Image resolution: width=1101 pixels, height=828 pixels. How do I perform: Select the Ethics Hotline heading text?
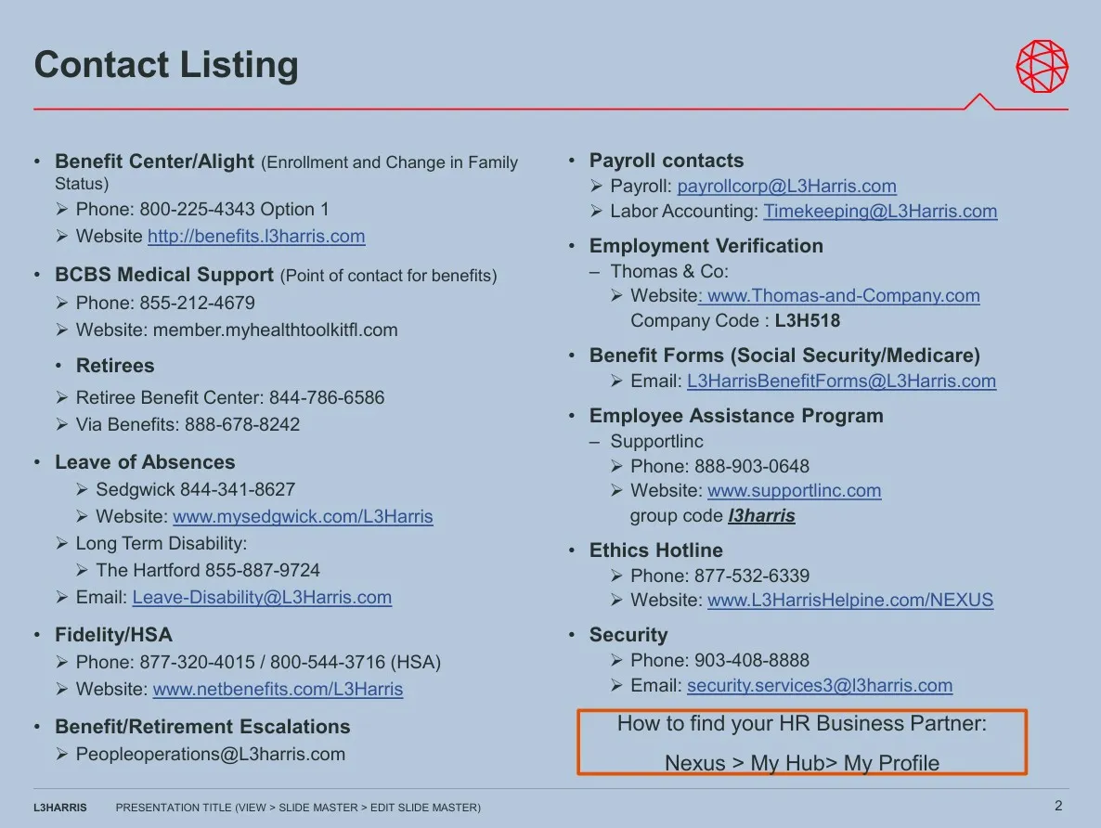point(655,550)
